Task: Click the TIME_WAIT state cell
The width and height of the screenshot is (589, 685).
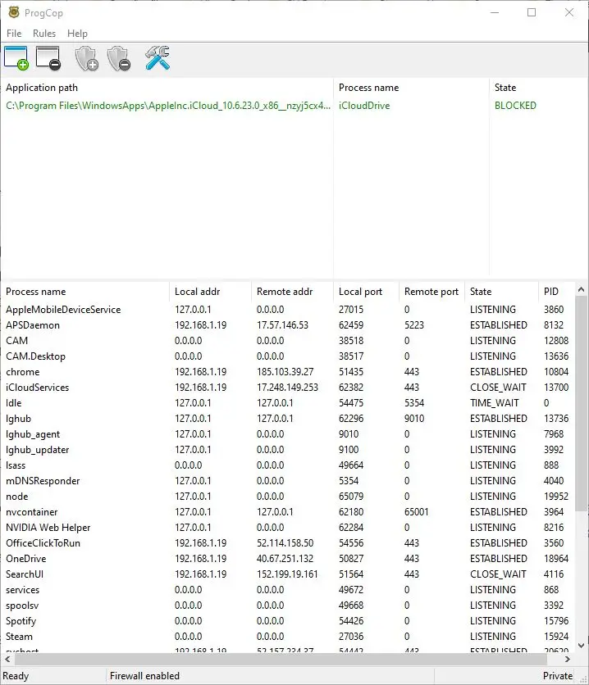Action: click(495, 403)
